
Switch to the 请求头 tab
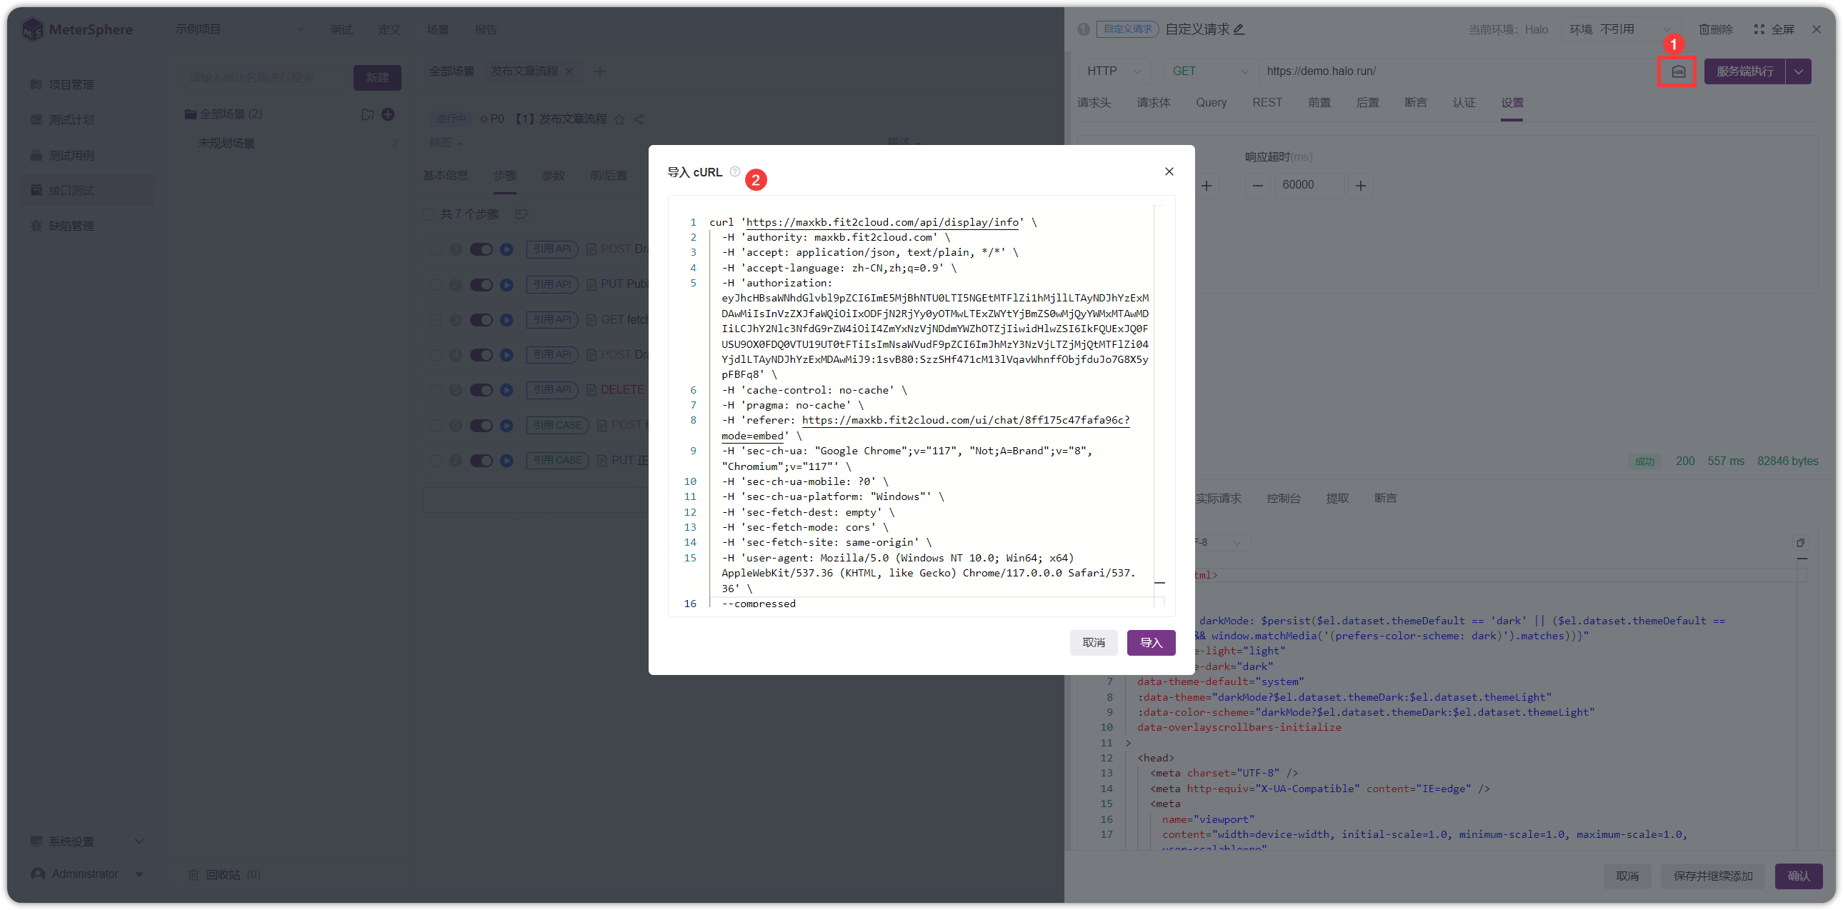1094,102
